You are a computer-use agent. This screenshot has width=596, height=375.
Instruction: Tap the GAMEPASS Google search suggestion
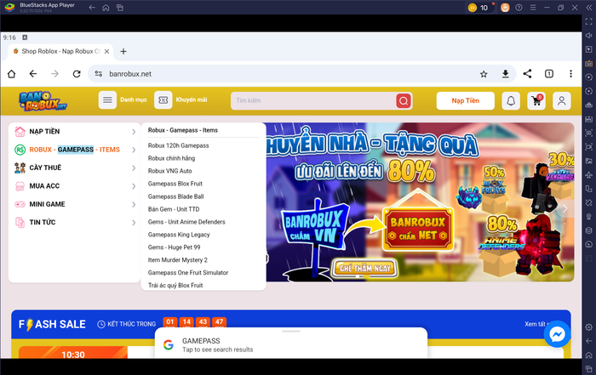click(x=291, y=344)
